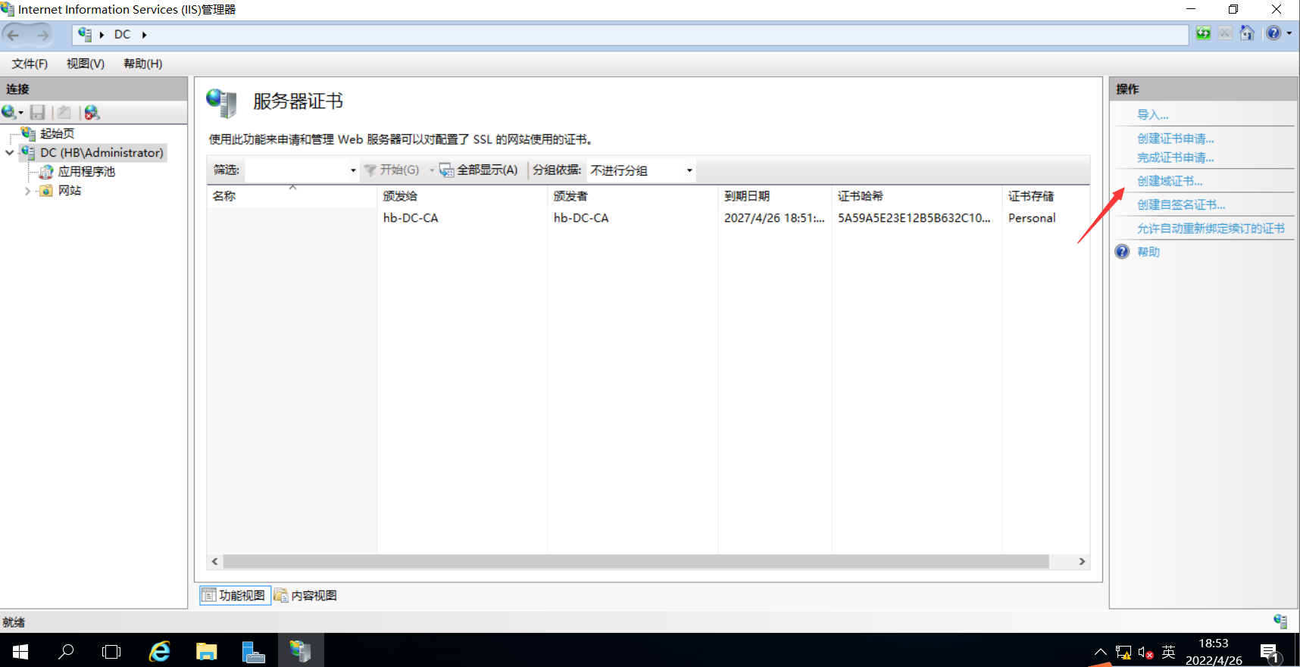This screenshot has width=1300, height=667.
Task: Go to the home page icon
Action: tap(1247, 33)
